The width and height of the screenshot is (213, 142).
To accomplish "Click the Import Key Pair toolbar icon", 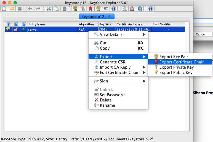I will [98, 9].
